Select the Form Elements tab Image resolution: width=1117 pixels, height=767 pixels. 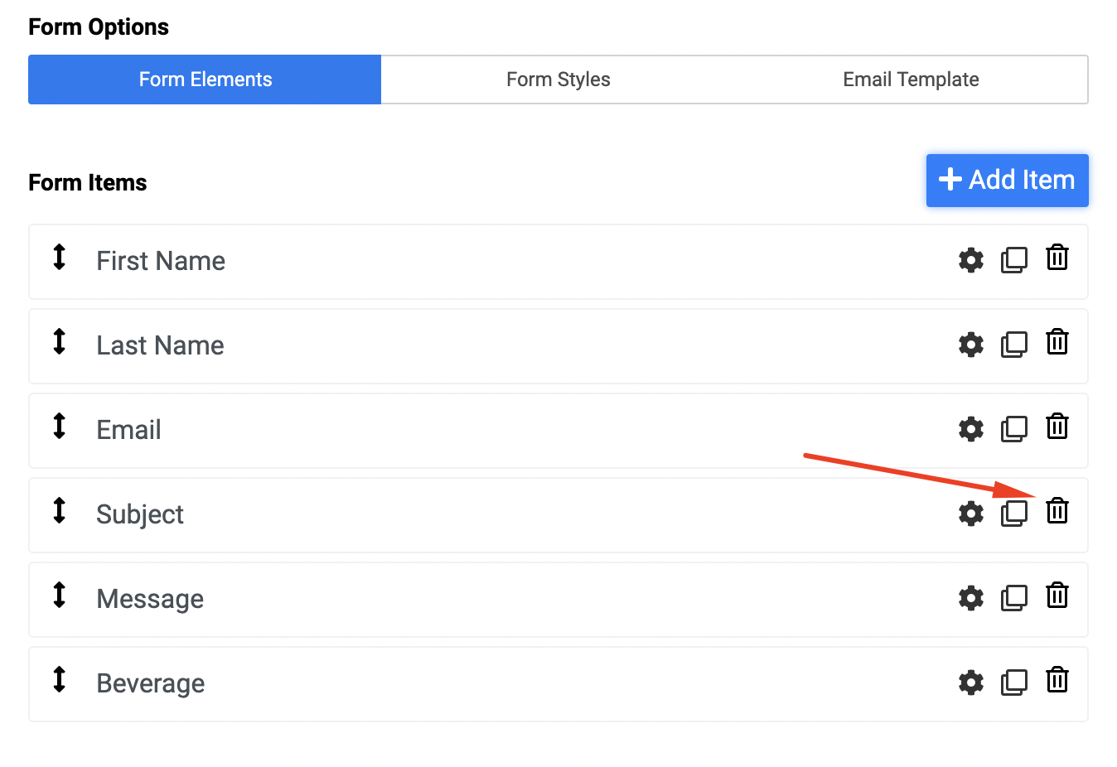205,80
